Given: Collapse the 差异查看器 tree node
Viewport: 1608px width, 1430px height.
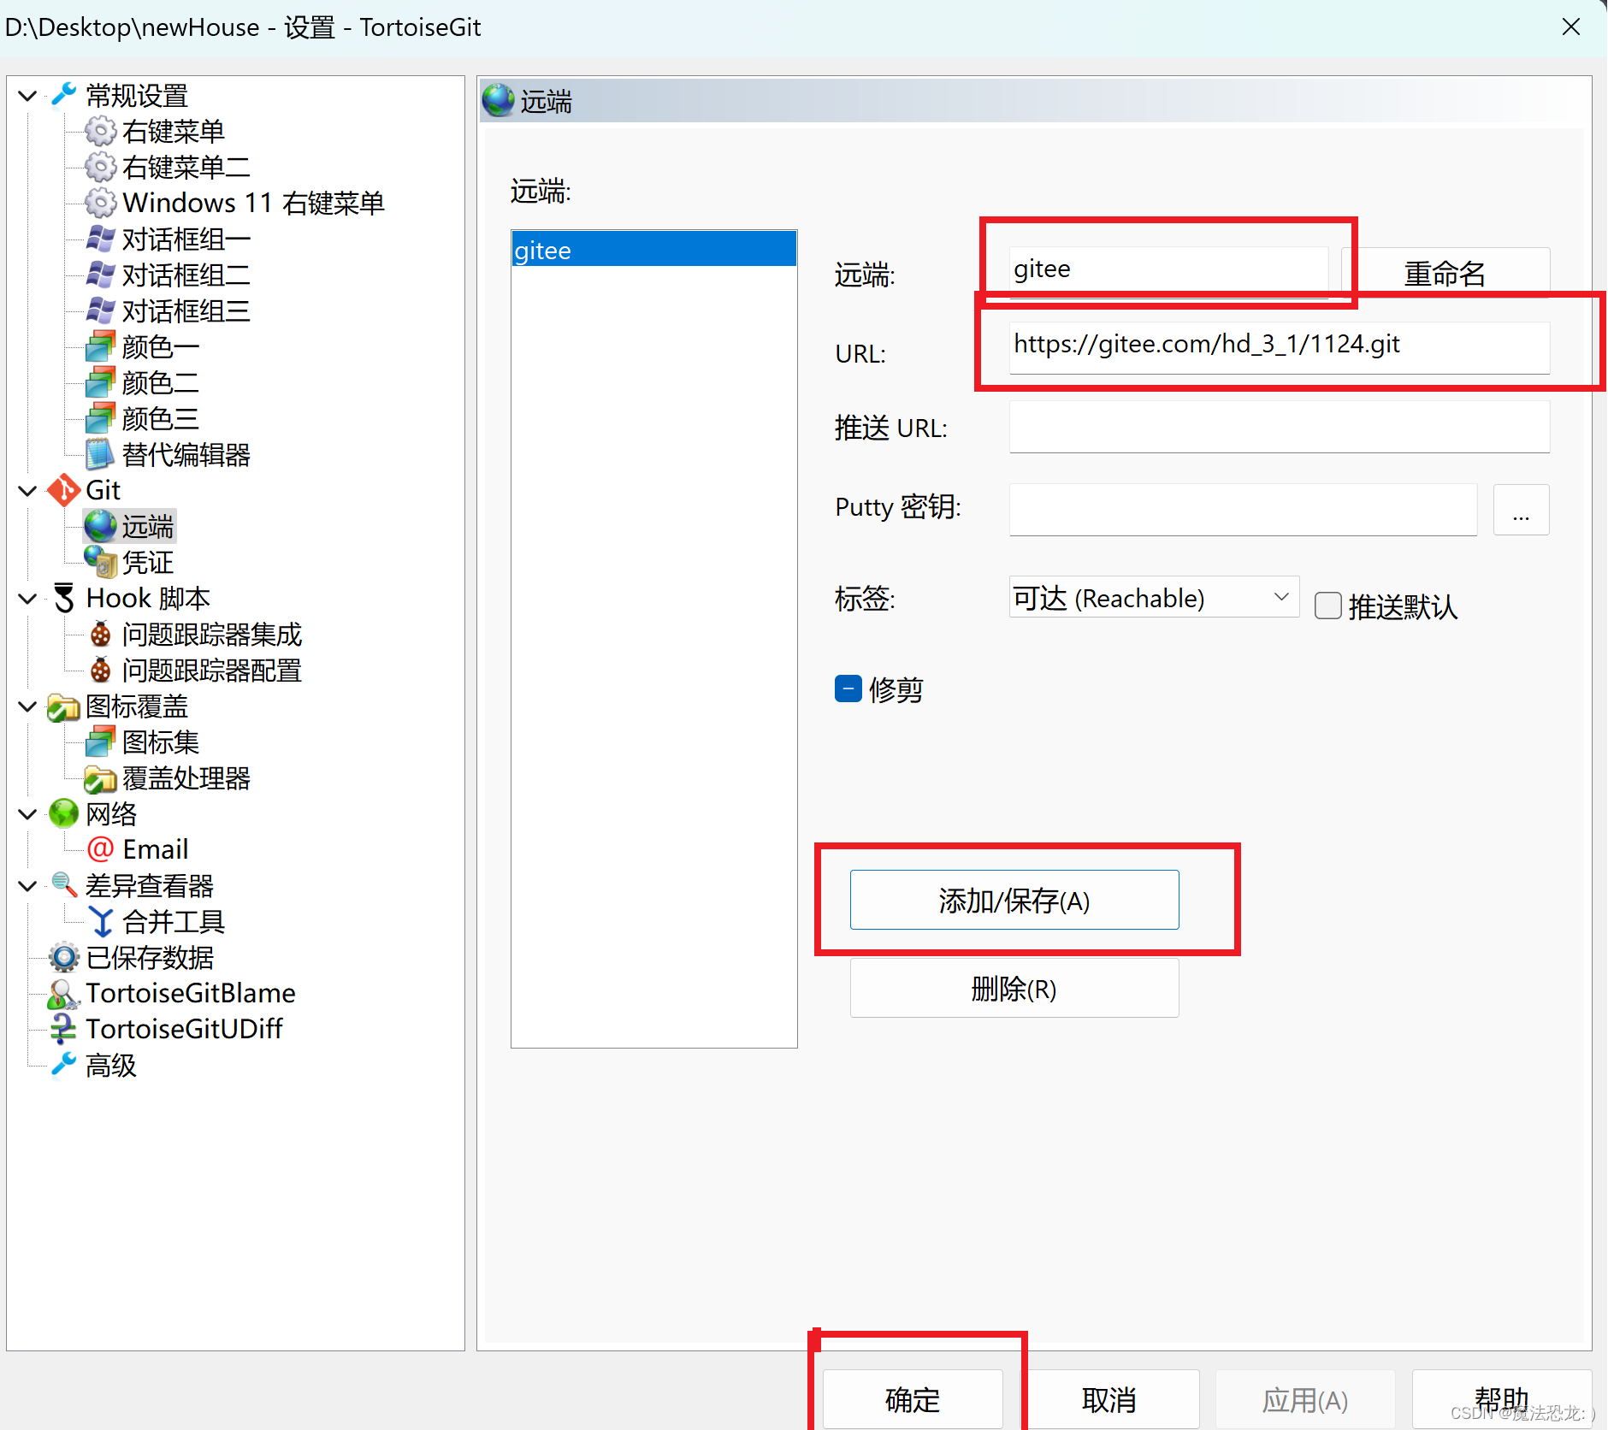Looking at the screenshot, I should (x=27, y=885).
